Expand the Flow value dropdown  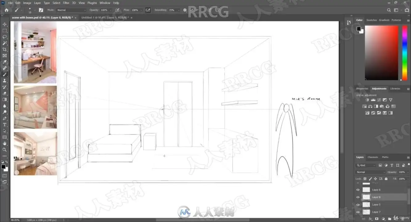[141, 10]
